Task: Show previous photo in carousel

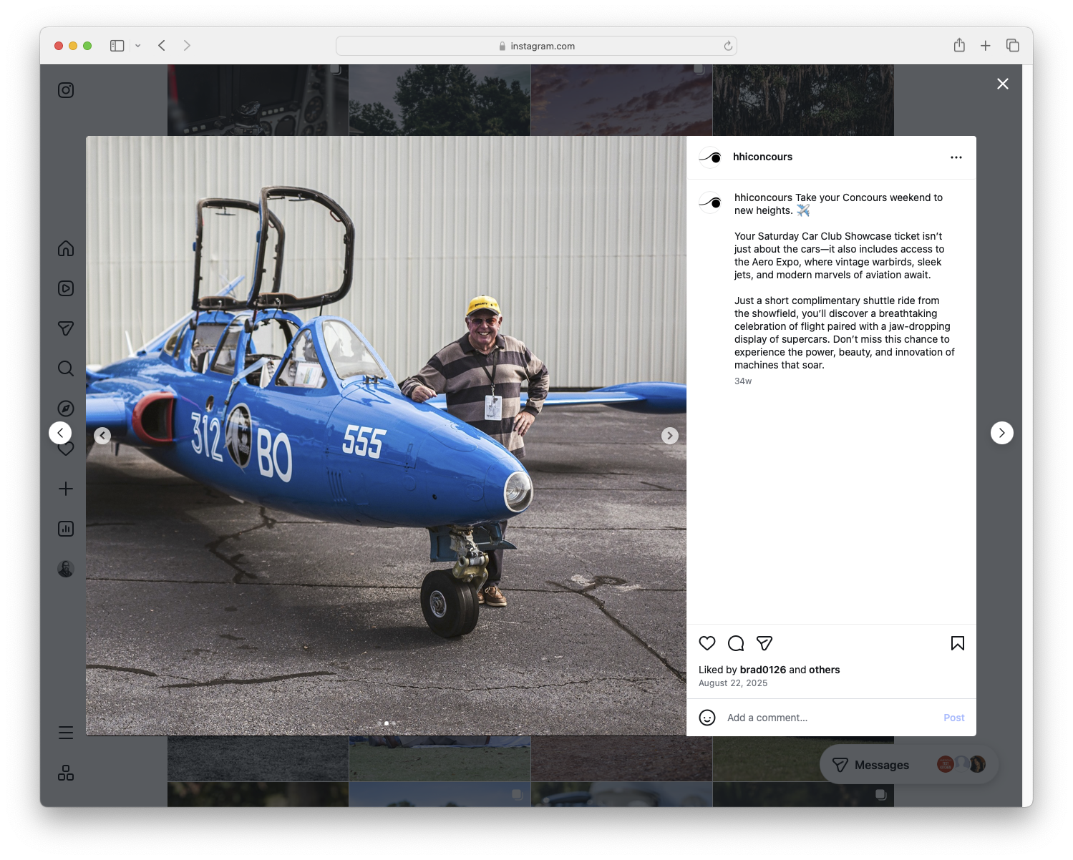Action: point(102,436)
